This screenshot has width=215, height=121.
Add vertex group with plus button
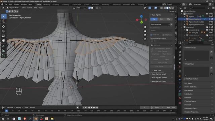(x=211, y=52)
